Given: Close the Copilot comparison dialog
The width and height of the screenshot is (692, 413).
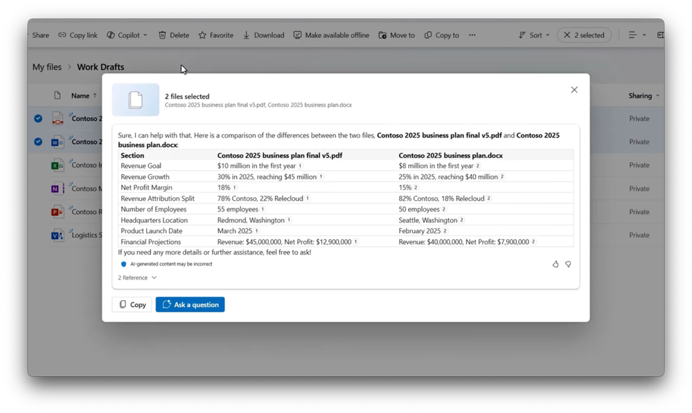Looking at the screenshot, I should [x=574, y=90].
